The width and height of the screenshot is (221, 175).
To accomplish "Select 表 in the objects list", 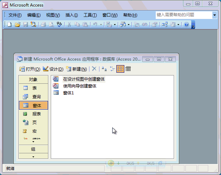I will (x=33, y=88).
